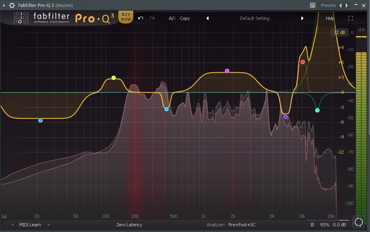This screenshot has width=370, height=232.
Task: Select next preset arrow in title bar
Action: 347,5
